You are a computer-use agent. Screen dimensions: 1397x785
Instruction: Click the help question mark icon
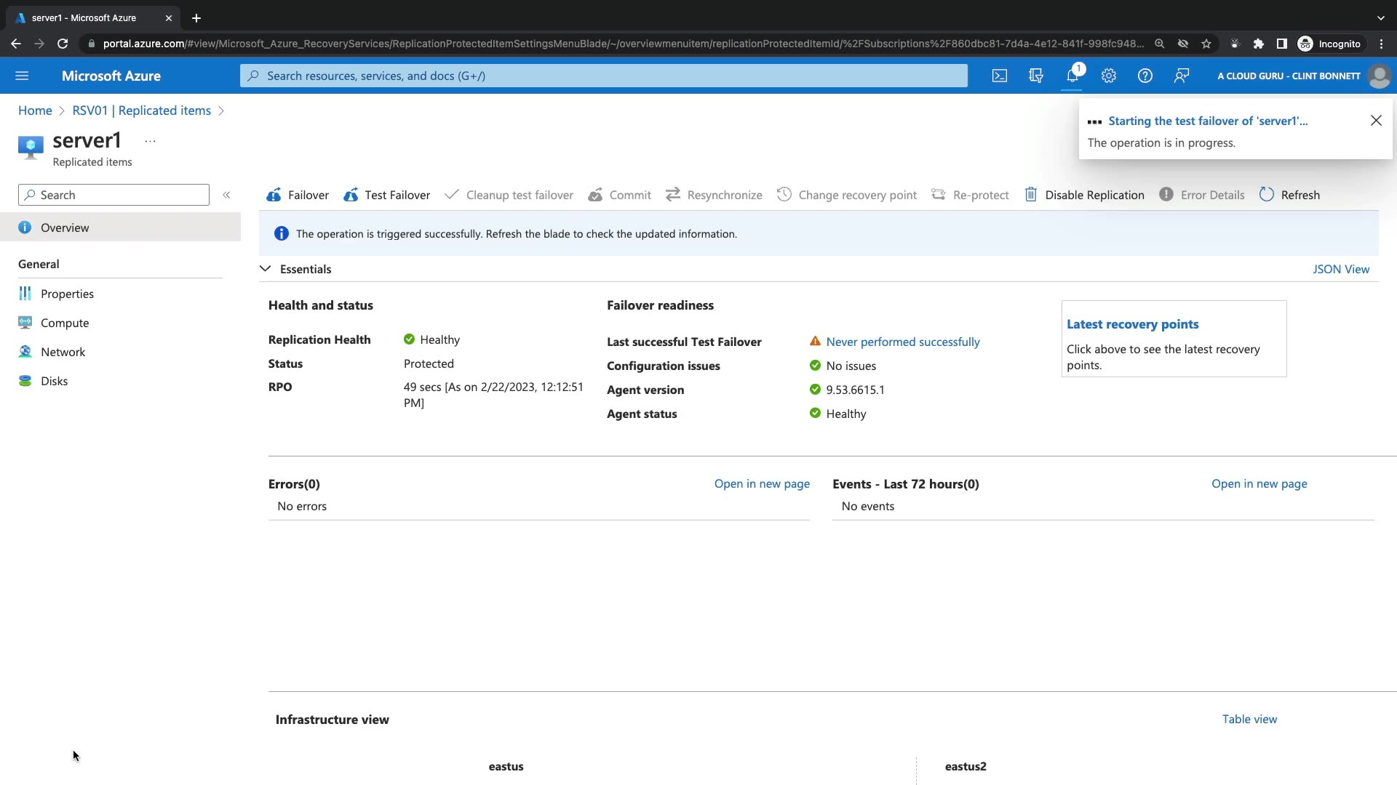pyautogui.click(x=1145, y=76)
